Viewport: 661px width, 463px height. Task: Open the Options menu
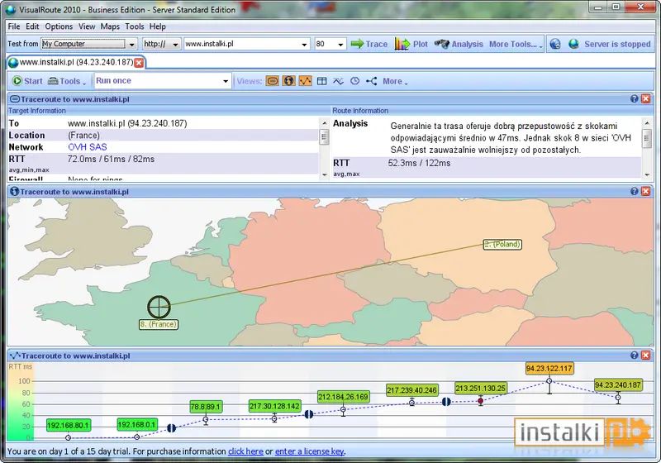(x=59, y=26)
